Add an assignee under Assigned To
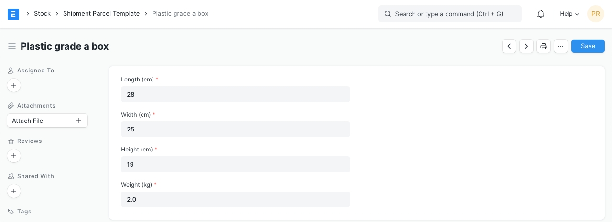This screenshot has width=612, height=222. tap(14, 86)
